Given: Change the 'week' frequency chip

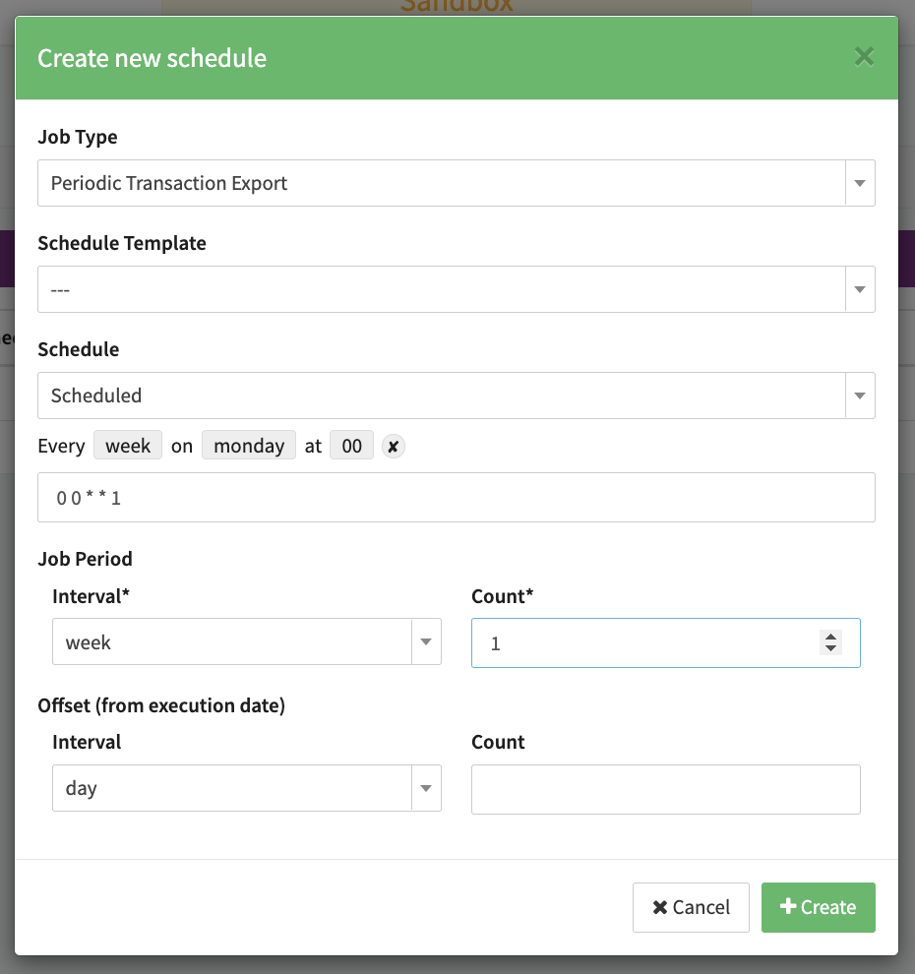Looking at the screenshot, I should tap(128, 446).
